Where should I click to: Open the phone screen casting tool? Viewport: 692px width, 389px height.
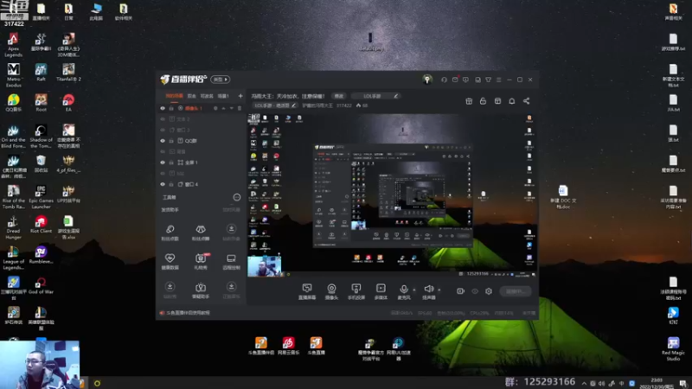[x=356, y=291]
